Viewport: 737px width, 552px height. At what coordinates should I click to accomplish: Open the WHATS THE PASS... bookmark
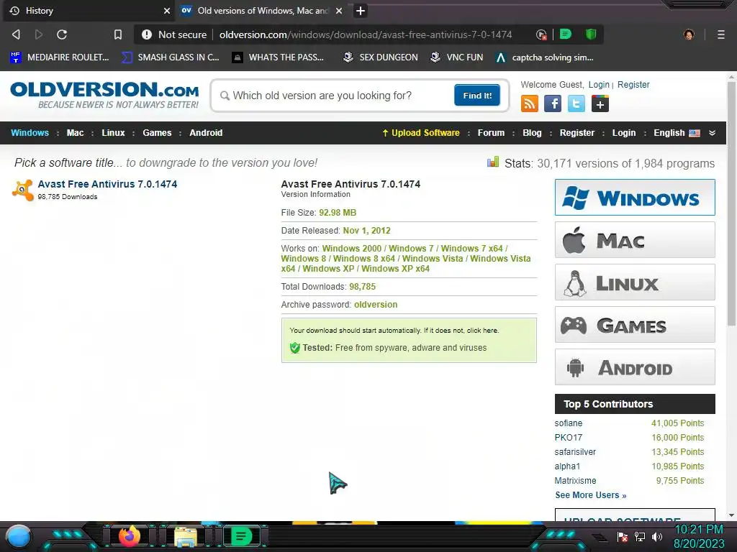(x=278, y=57)
